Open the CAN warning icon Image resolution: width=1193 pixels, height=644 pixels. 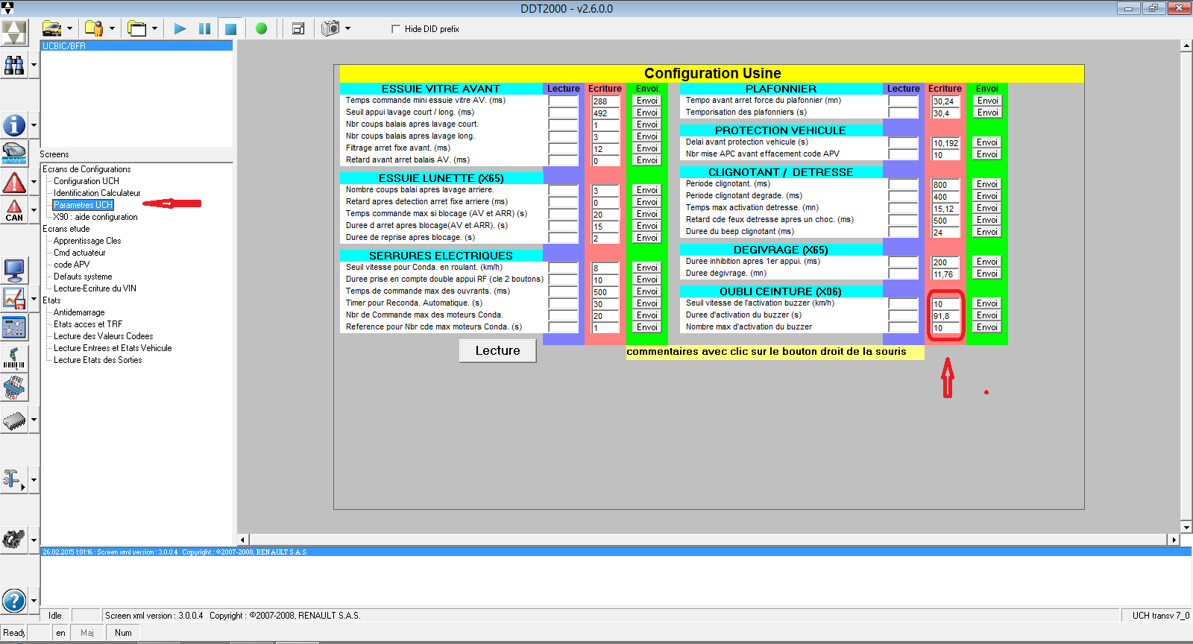tap(14, 210)
